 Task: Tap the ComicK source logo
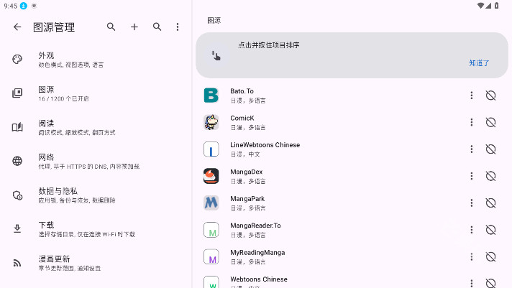(x=211, y=122)
